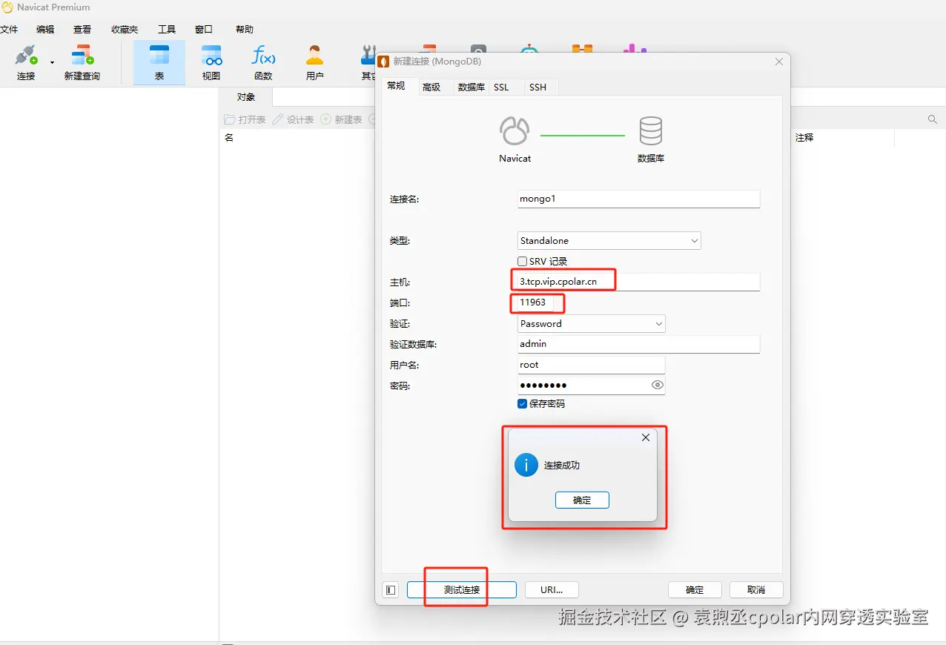Close the 新建连接 (MongoDB) dialog
The width and height of the screenshot is (946, 645).
coord(779,62)
